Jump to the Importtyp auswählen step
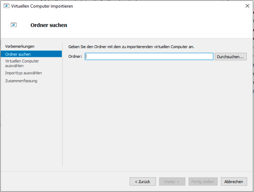This screenshot has width=254, height=192. click(23, 73)
